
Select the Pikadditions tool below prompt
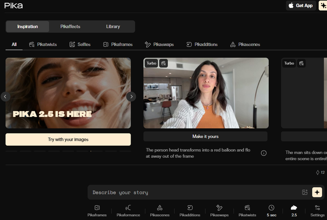190,211
